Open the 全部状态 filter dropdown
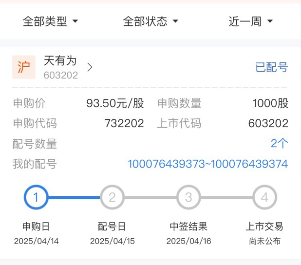This screenshot has height=265, width=301. [x=150, y=21]
